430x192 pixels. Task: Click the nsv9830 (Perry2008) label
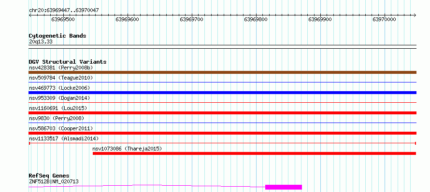point(57,118)
